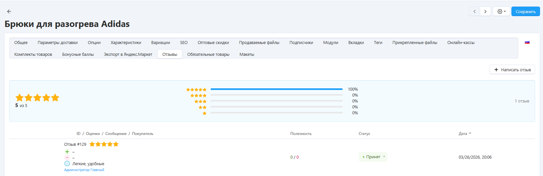Click the Написать отзыв button
Image resolution: width=543 pixels, height=176 pixels.
coord(512,70)
